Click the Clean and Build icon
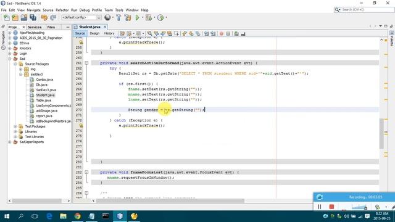This screenshot has width=395, height=222. pos(128,18)
